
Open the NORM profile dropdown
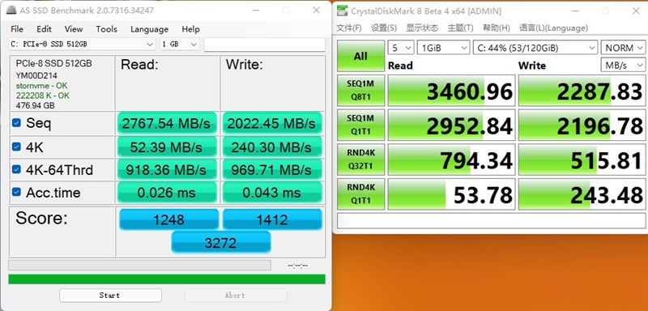(x=623, y=48)
